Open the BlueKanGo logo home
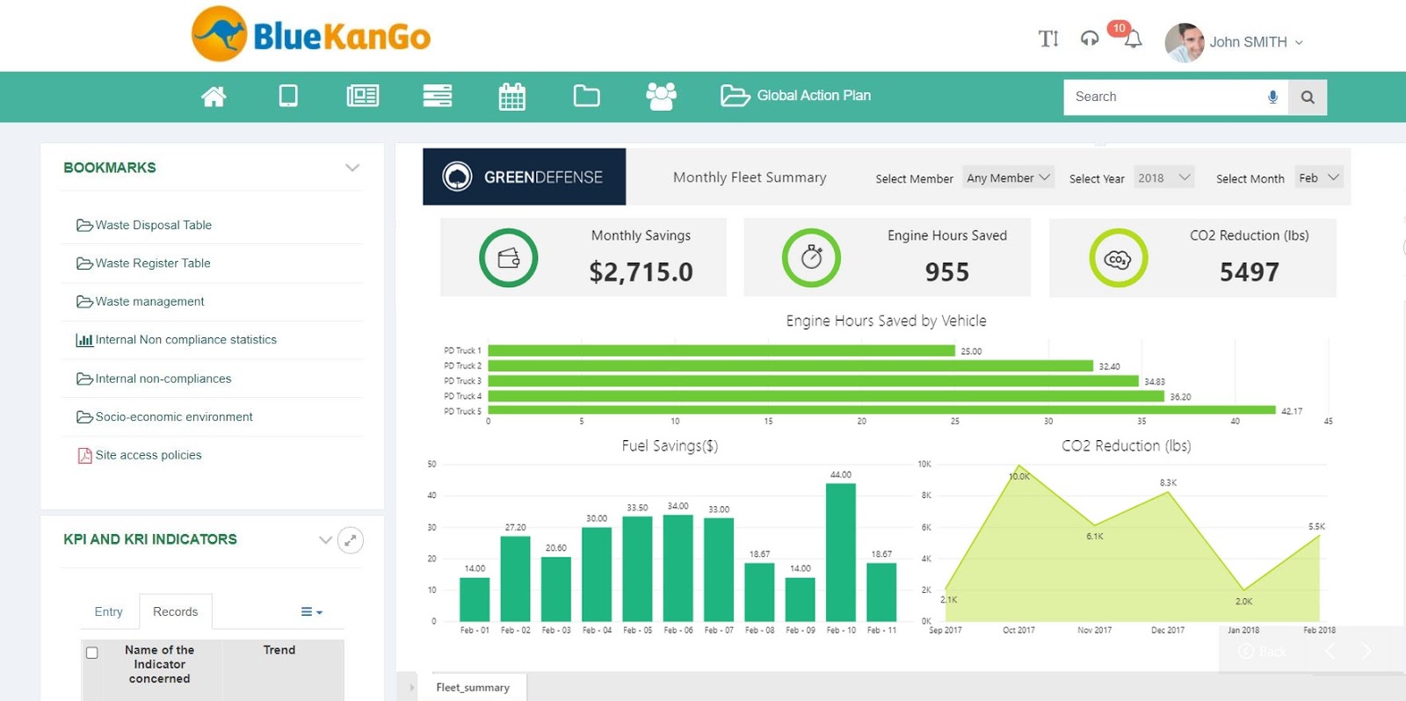1406x701 pixels. pos(311,34)
